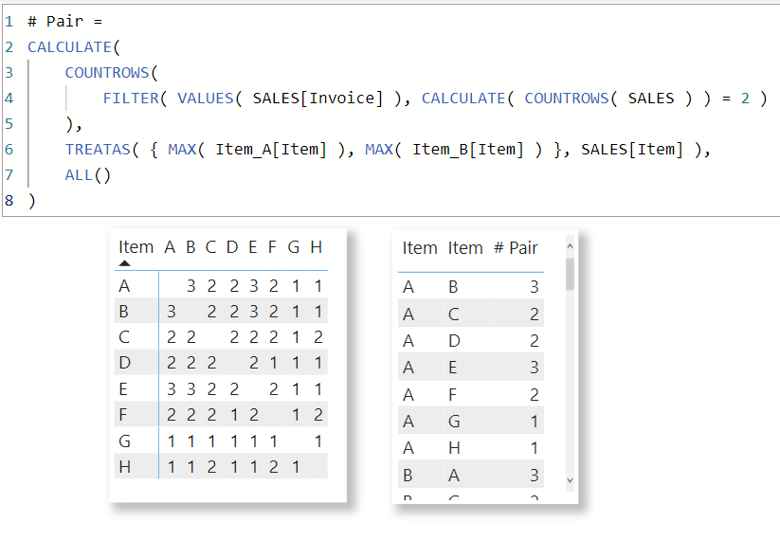Select matrix row header A
This screenshot has height=540, width=780.
(124, 286)
